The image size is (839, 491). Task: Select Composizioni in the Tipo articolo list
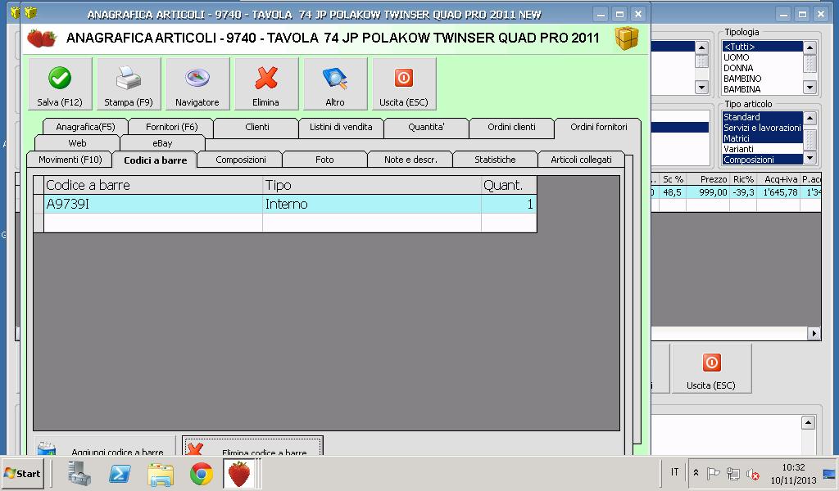pyautogui.click(x=763, y=160)
